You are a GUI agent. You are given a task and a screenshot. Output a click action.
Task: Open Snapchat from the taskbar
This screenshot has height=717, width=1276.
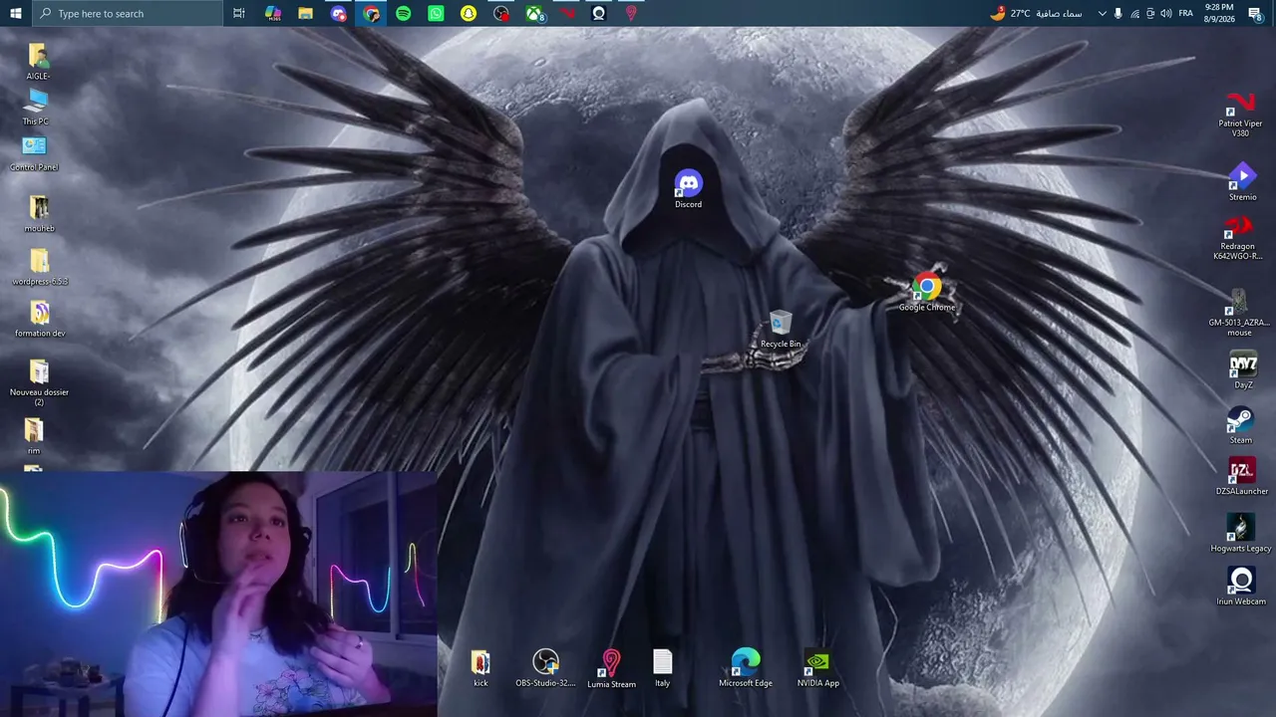(469, 13)
